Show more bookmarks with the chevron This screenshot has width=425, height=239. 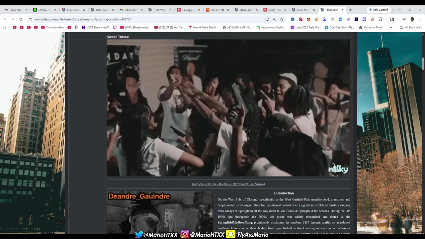pos(391,28)
